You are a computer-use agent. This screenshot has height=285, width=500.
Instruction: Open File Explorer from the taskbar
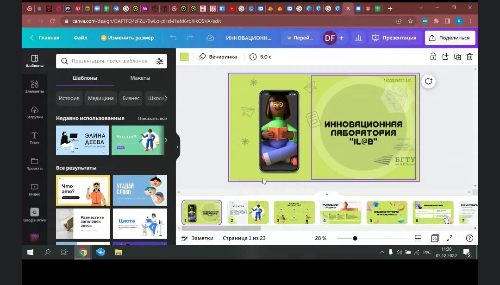pyautogui.click(x=119, y=252)
